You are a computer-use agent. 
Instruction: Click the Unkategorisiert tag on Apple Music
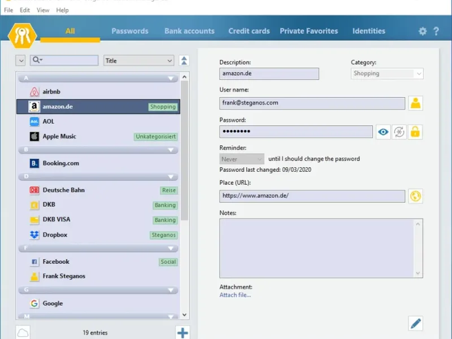156,137
